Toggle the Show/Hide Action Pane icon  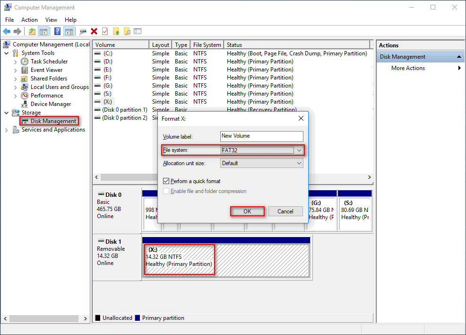click(69, 31)
